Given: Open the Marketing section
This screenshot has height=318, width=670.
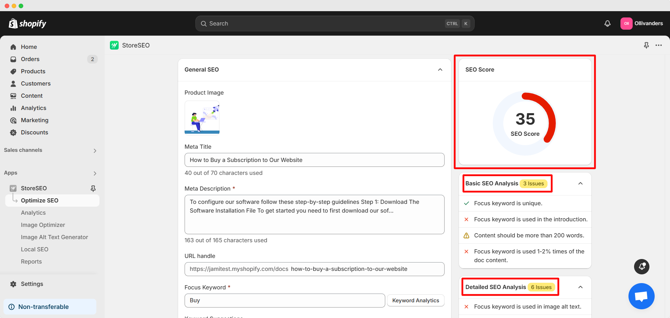Looking at the screenshot, I should 34,120.
